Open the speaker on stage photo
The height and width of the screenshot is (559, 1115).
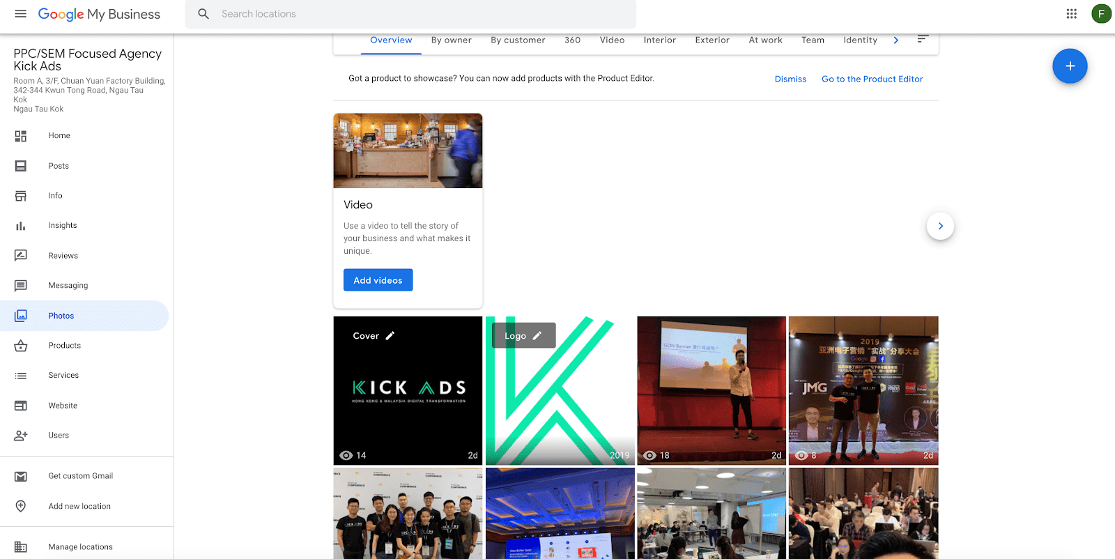click(712, 390)
